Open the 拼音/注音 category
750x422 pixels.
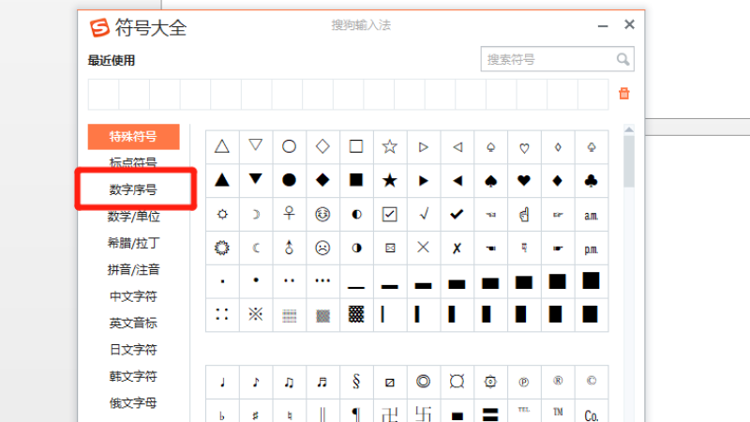click(x=133, y=270)
